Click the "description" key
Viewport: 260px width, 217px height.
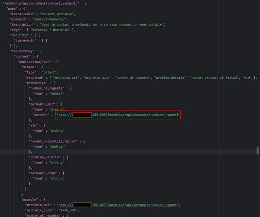coord(22,25)
